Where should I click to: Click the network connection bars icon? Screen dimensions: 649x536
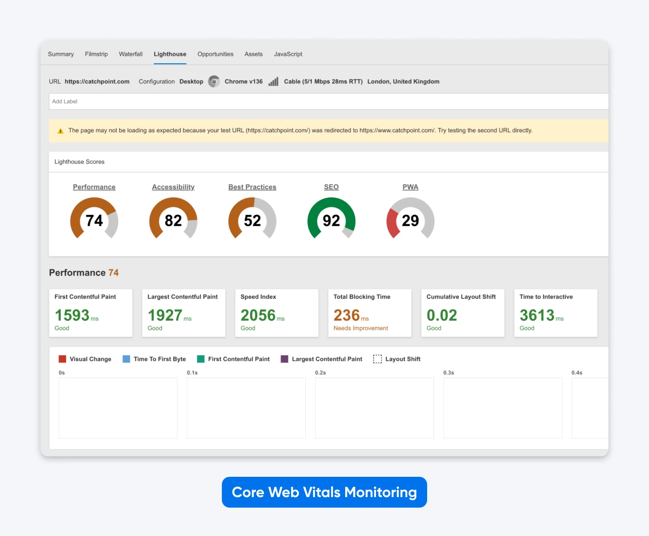pos(273,81)
